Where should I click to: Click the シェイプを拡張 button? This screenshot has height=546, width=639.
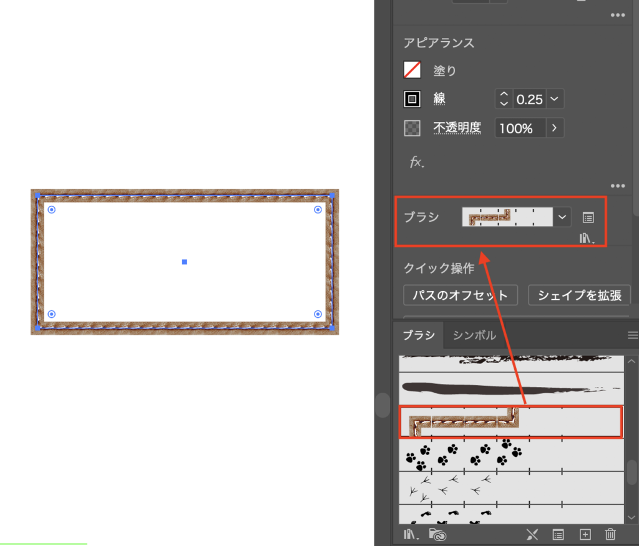[580, 295]
